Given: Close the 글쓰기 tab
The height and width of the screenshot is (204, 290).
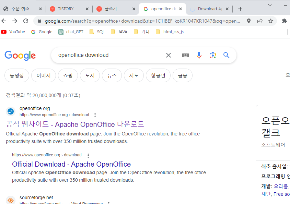Looking at the screenshot, I should tap(134, 9).
